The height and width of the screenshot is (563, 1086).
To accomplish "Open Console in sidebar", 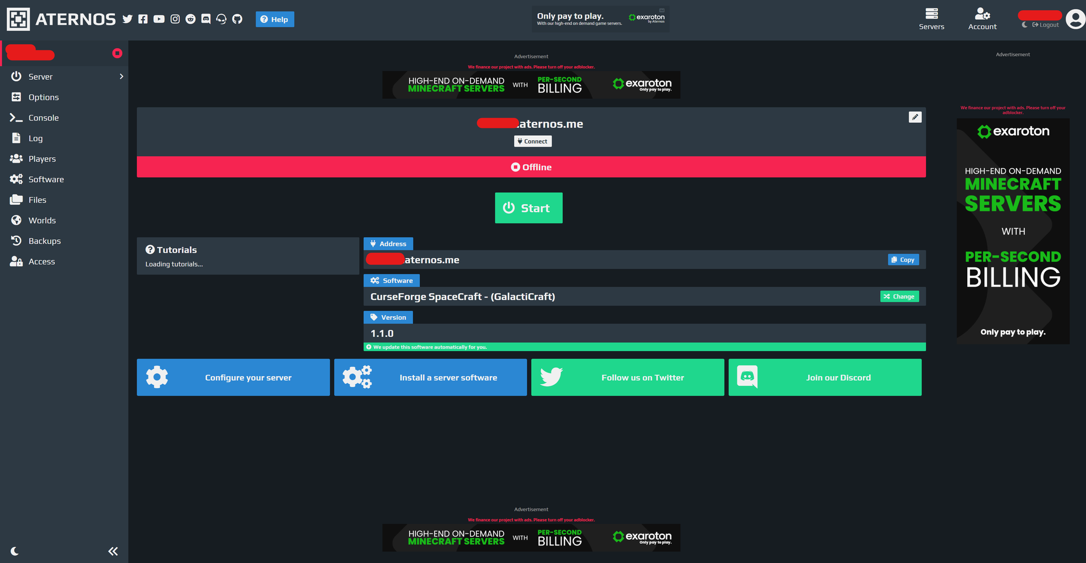I will point(64,118).
